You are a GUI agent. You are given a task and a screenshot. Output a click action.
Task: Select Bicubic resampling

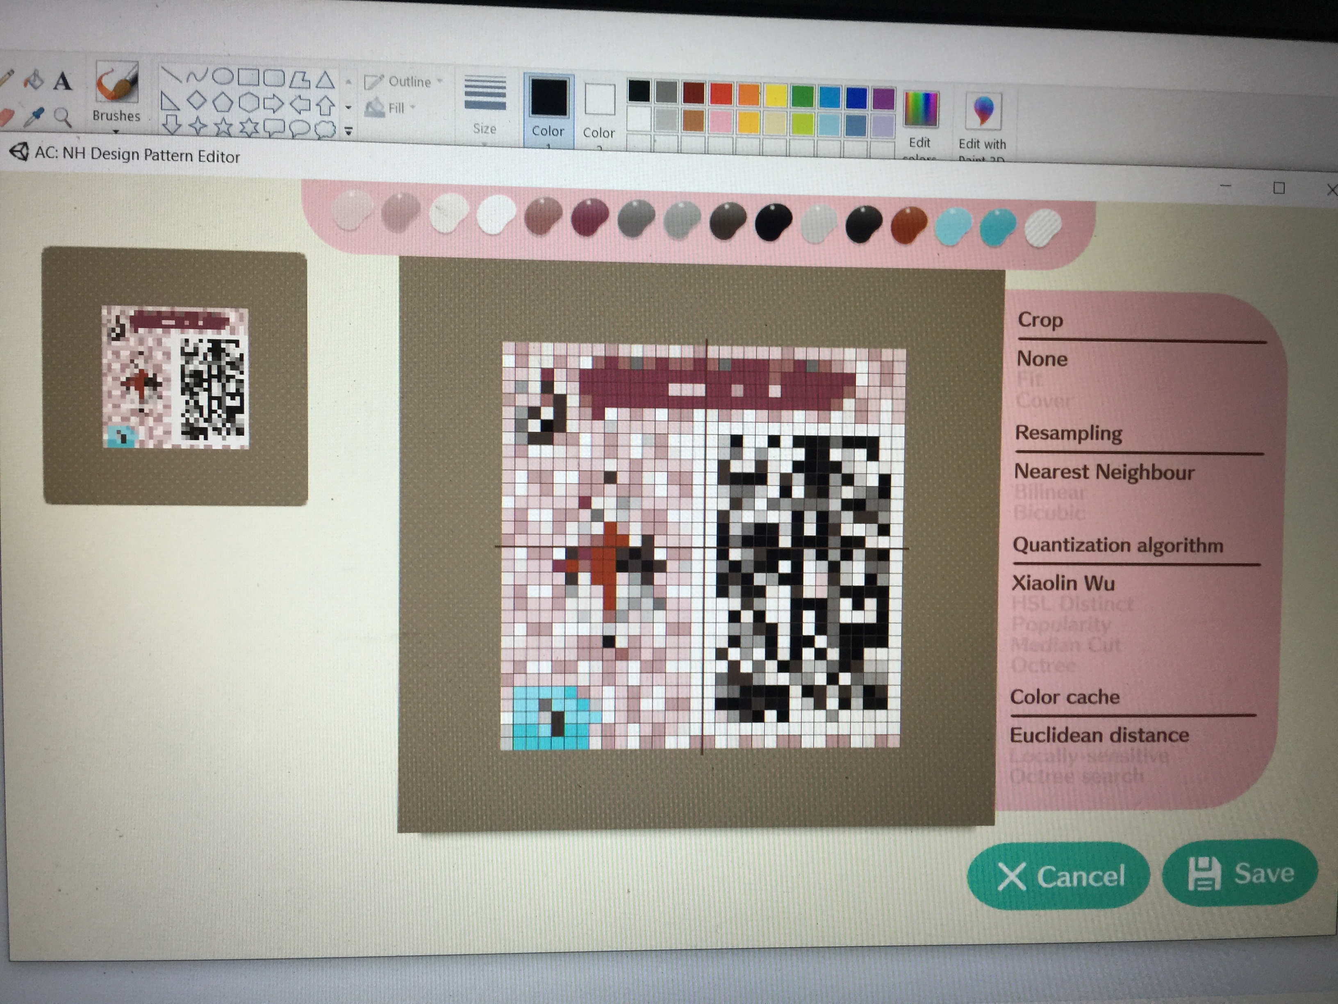(x=1049, y=513)
